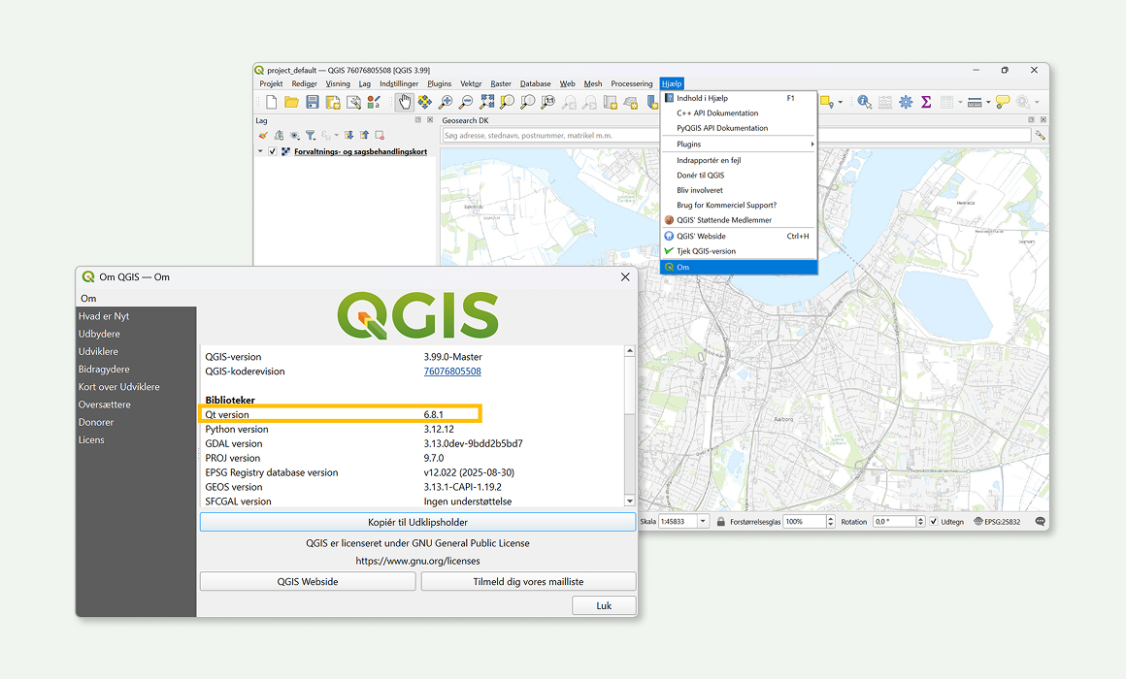Viewport: 1126px width, 679px height.
Task: Select the Pan Map hand tool
Action: coord(405,102)
